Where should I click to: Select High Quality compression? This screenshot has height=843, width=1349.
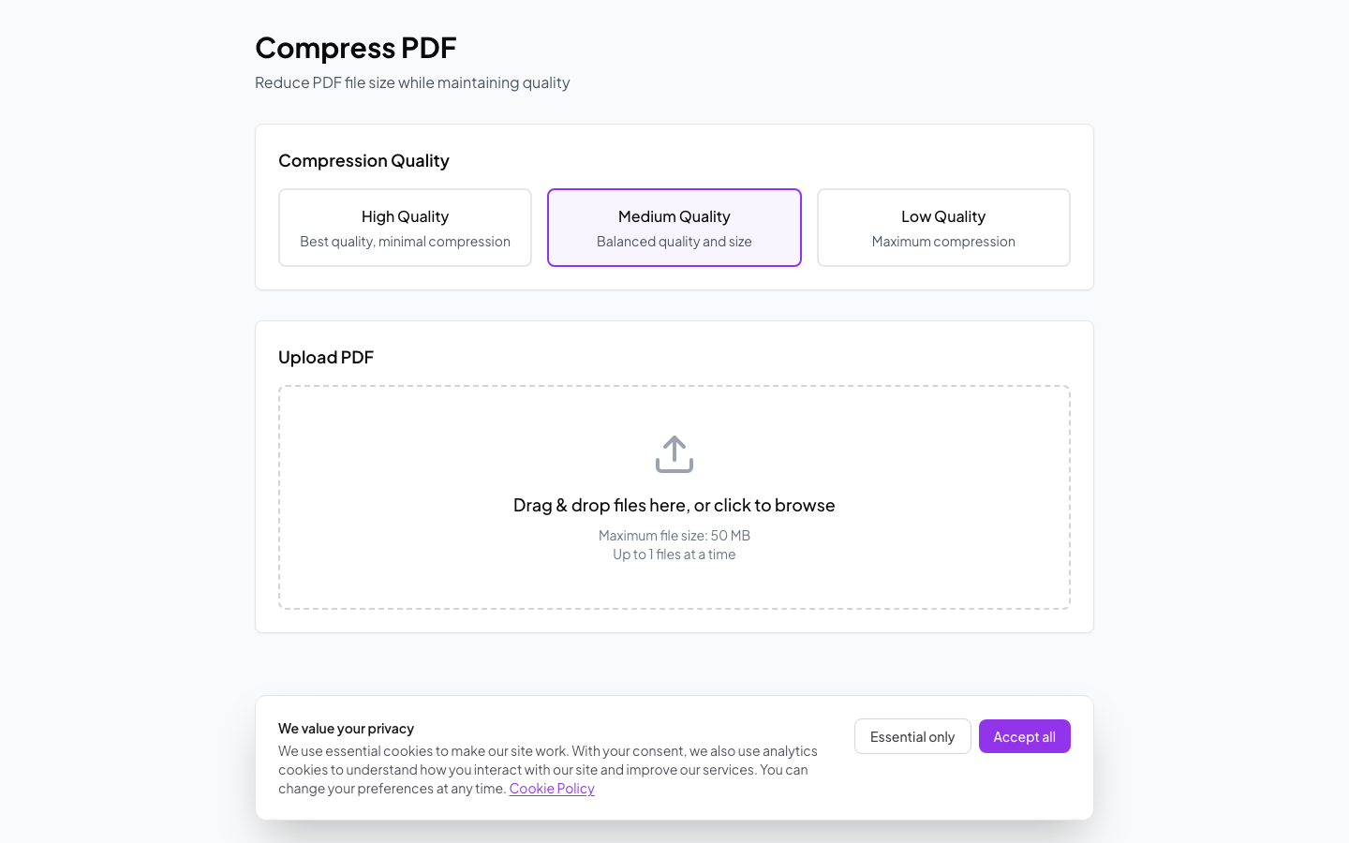coord(405,227)
